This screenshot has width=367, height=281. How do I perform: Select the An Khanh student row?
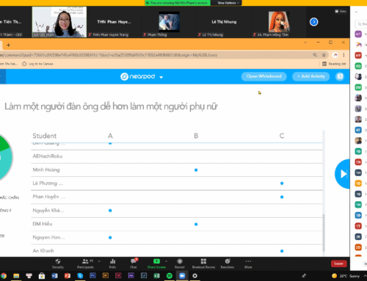click(177, 251)
